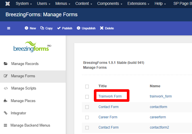The image size is (192, 134).
Task: Open the Trainwork Form title link
Action: tap(110, 96)
